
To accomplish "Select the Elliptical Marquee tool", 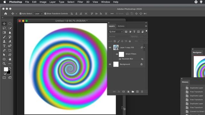I will click(x=10, y=24).
